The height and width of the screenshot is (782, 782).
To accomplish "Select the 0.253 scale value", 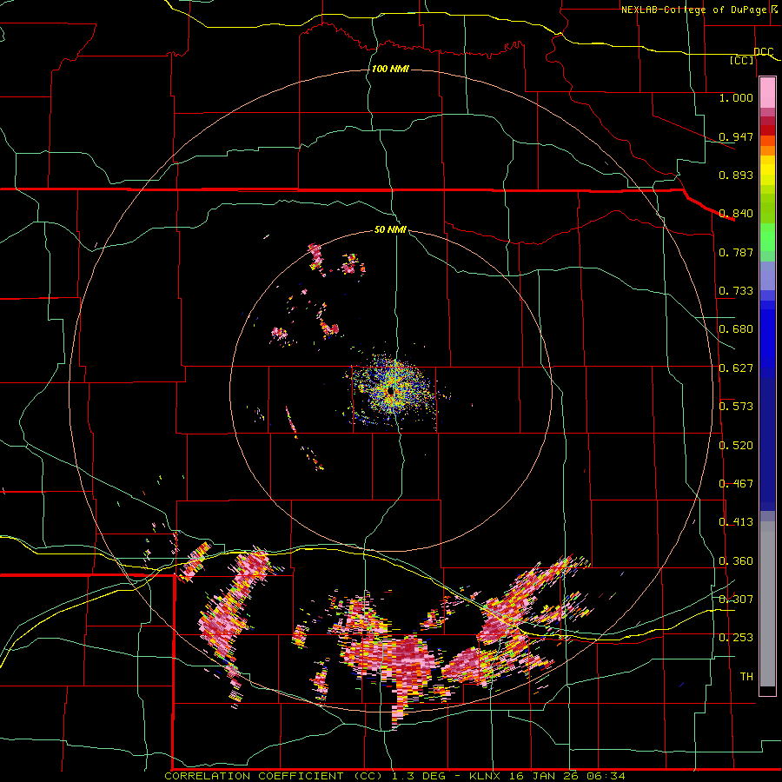I will click(x=736, y=638).
